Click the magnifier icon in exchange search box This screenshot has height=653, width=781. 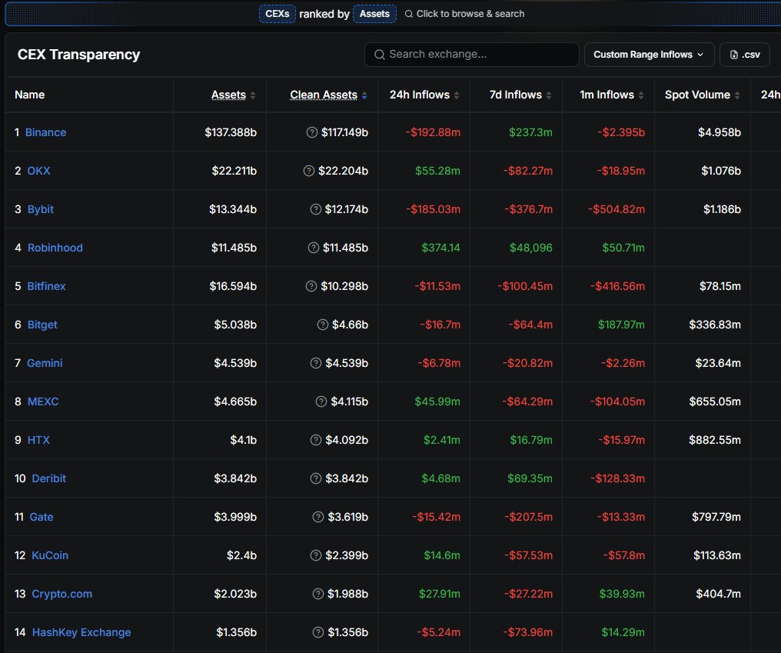coord(380,55)
